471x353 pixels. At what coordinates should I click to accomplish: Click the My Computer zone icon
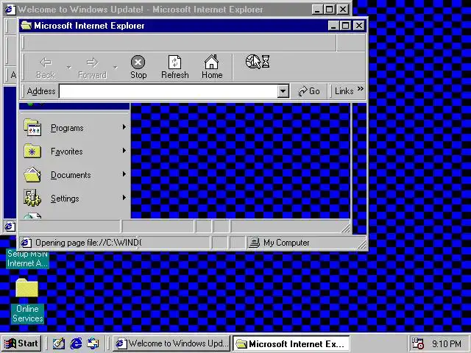coord(255,243)
